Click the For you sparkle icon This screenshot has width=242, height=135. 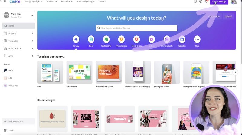click(76, 39)
